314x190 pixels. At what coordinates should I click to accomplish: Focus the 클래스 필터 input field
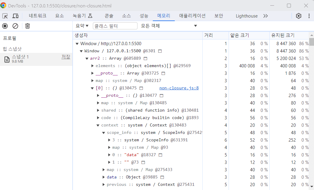(x=115, y=26)
